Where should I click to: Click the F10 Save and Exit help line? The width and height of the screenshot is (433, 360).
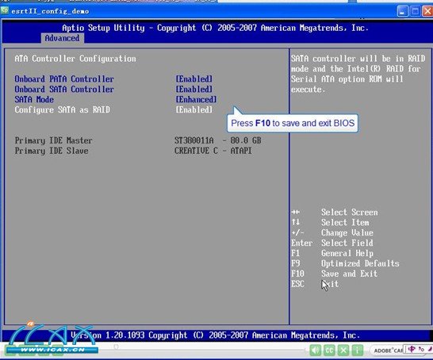point(334,274)
